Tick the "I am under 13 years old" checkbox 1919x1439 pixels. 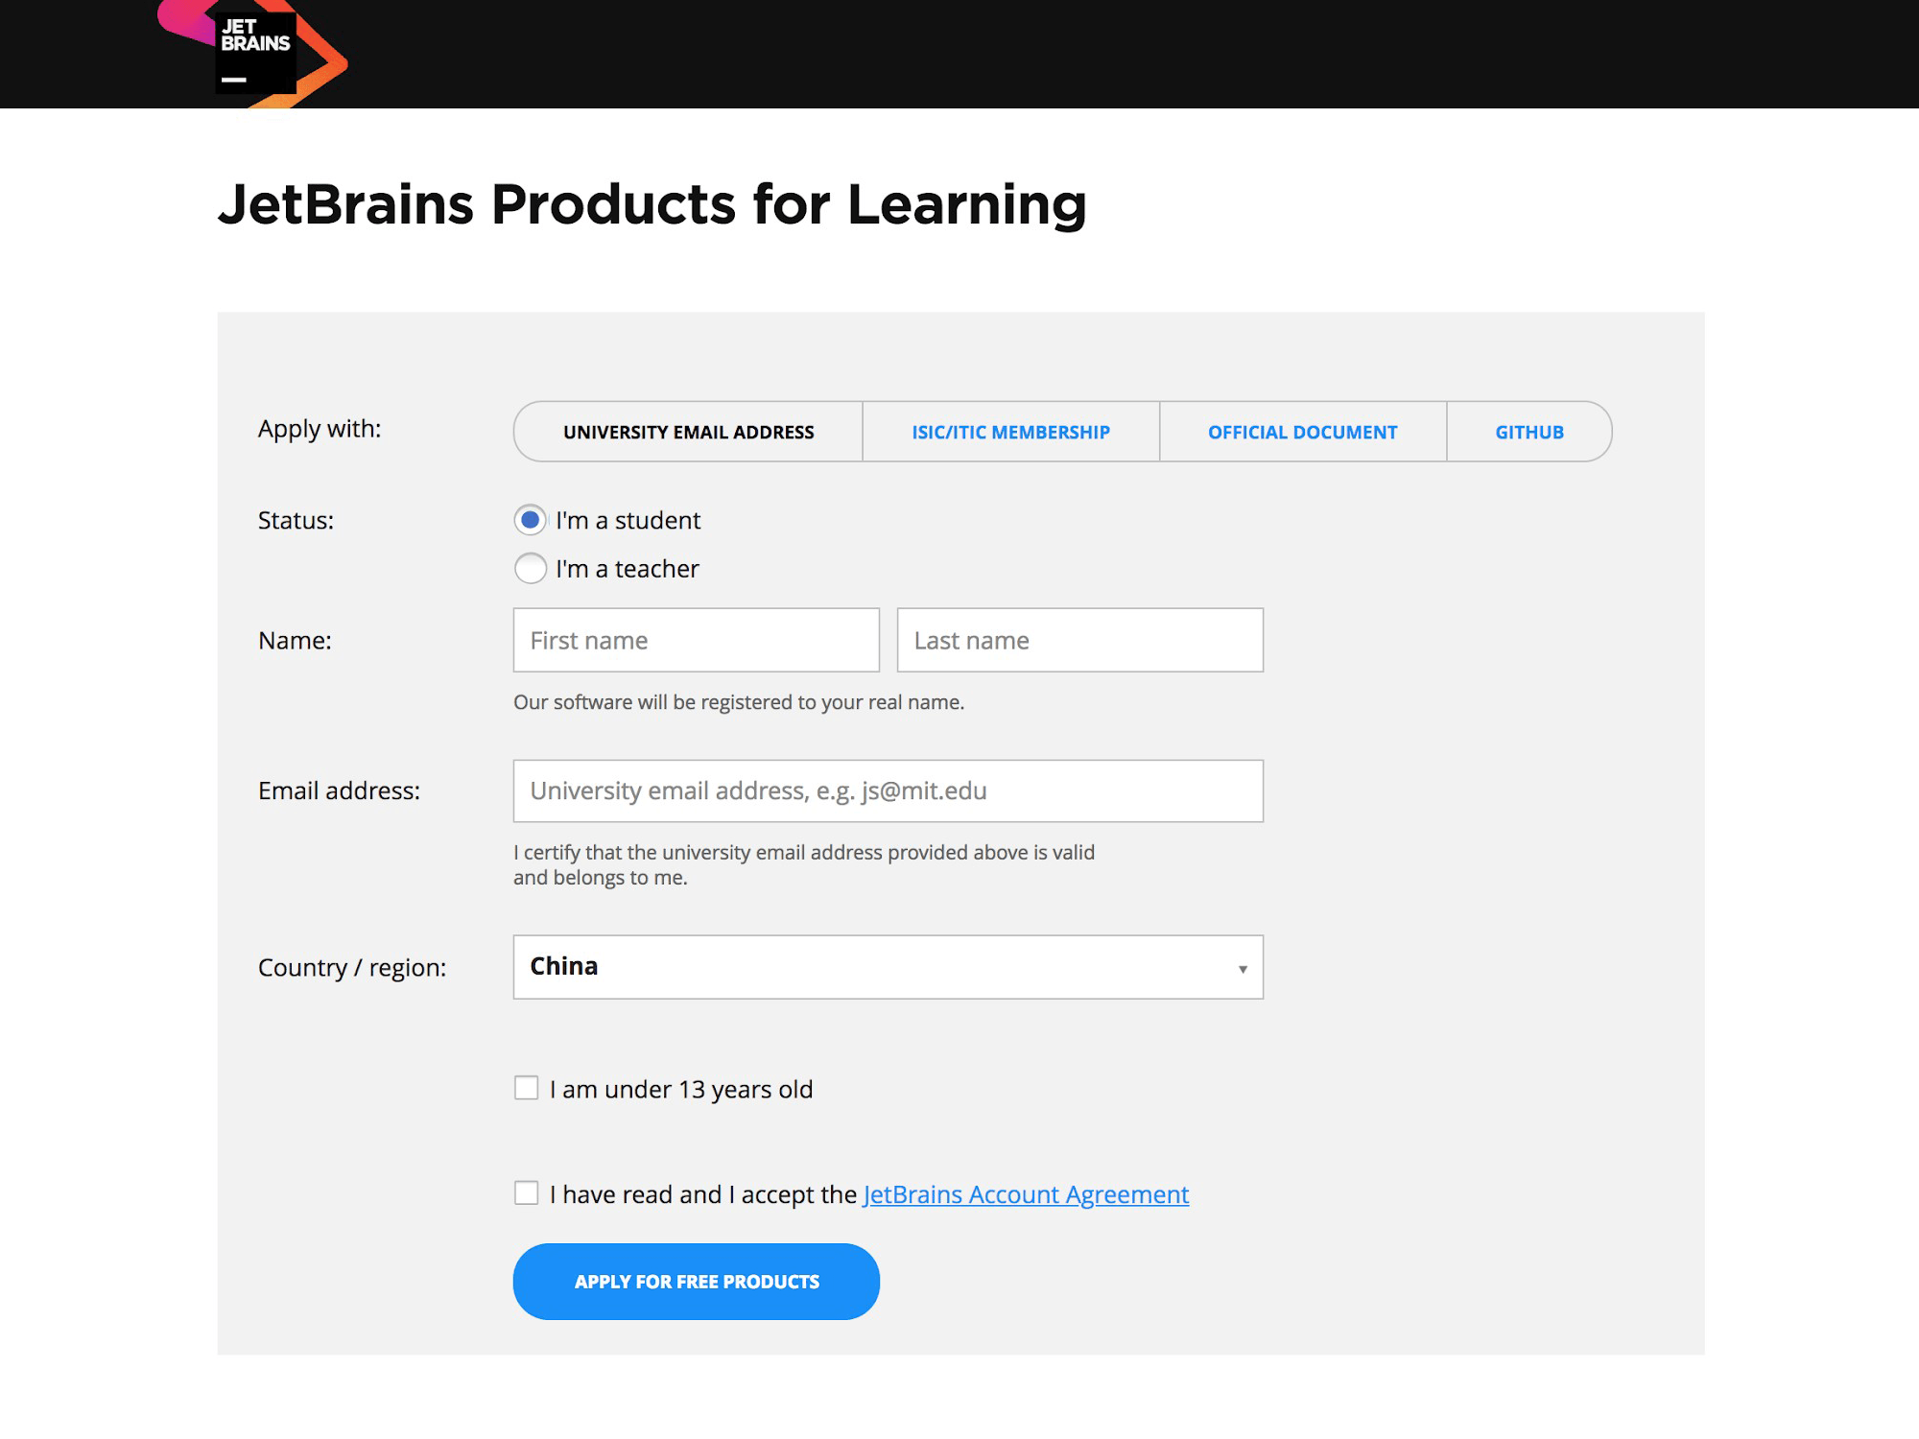[x=526, y=1088]
